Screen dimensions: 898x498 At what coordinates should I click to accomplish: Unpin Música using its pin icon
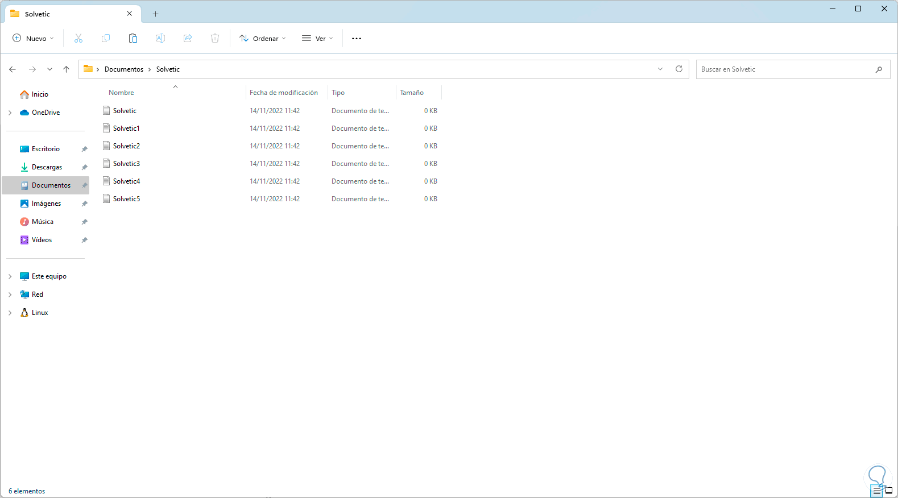84,222
